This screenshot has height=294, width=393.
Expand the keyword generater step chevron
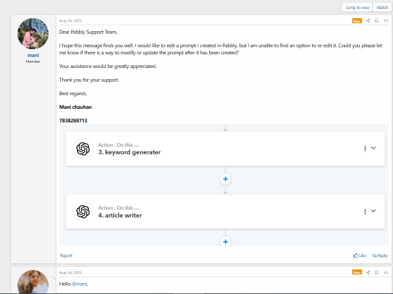373,148
